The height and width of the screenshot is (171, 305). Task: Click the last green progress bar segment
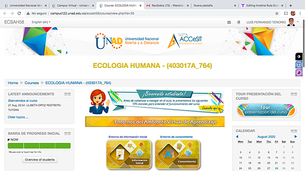coord(63,146)
